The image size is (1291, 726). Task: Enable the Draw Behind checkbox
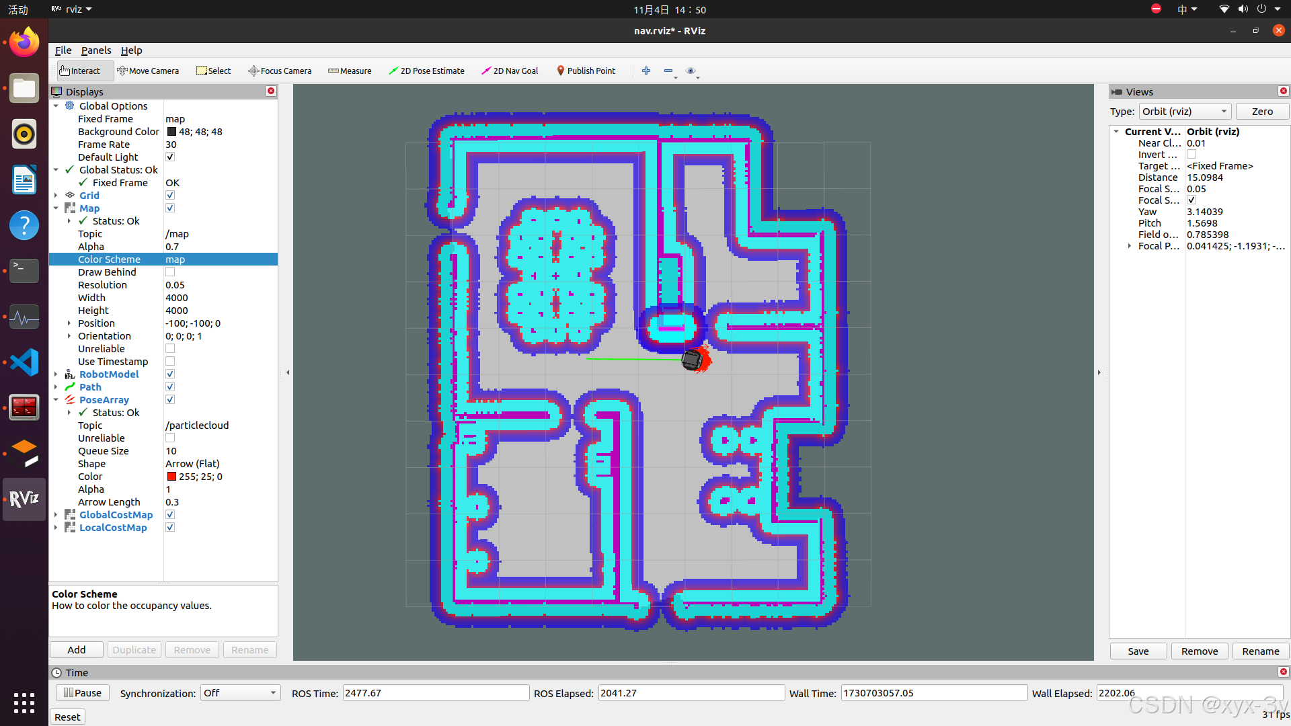pyautogui.click(x=170, y=272)
